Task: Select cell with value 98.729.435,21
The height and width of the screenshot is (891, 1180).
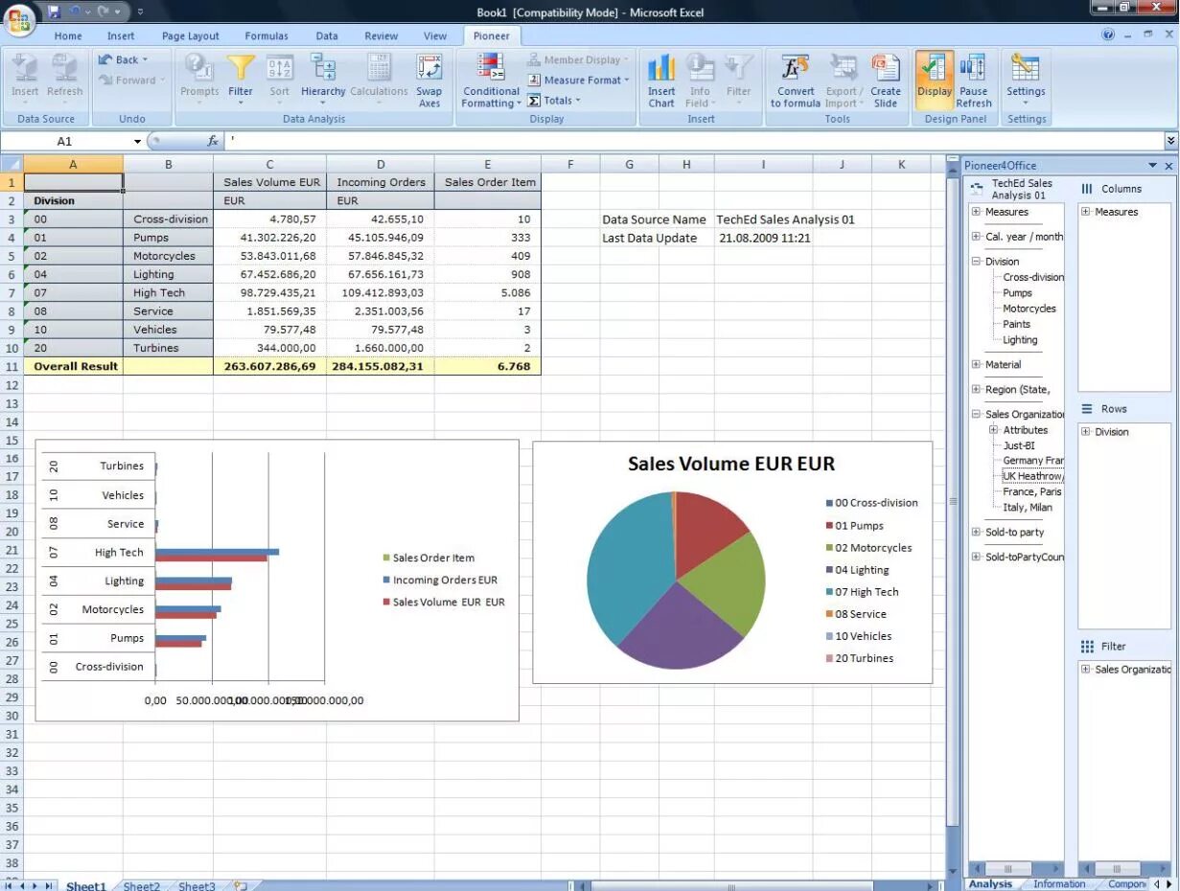Action: coord(269,293)
